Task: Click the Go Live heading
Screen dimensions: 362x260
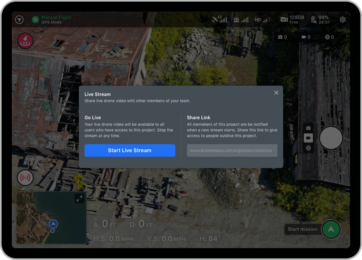Action: tap(93, 118)
